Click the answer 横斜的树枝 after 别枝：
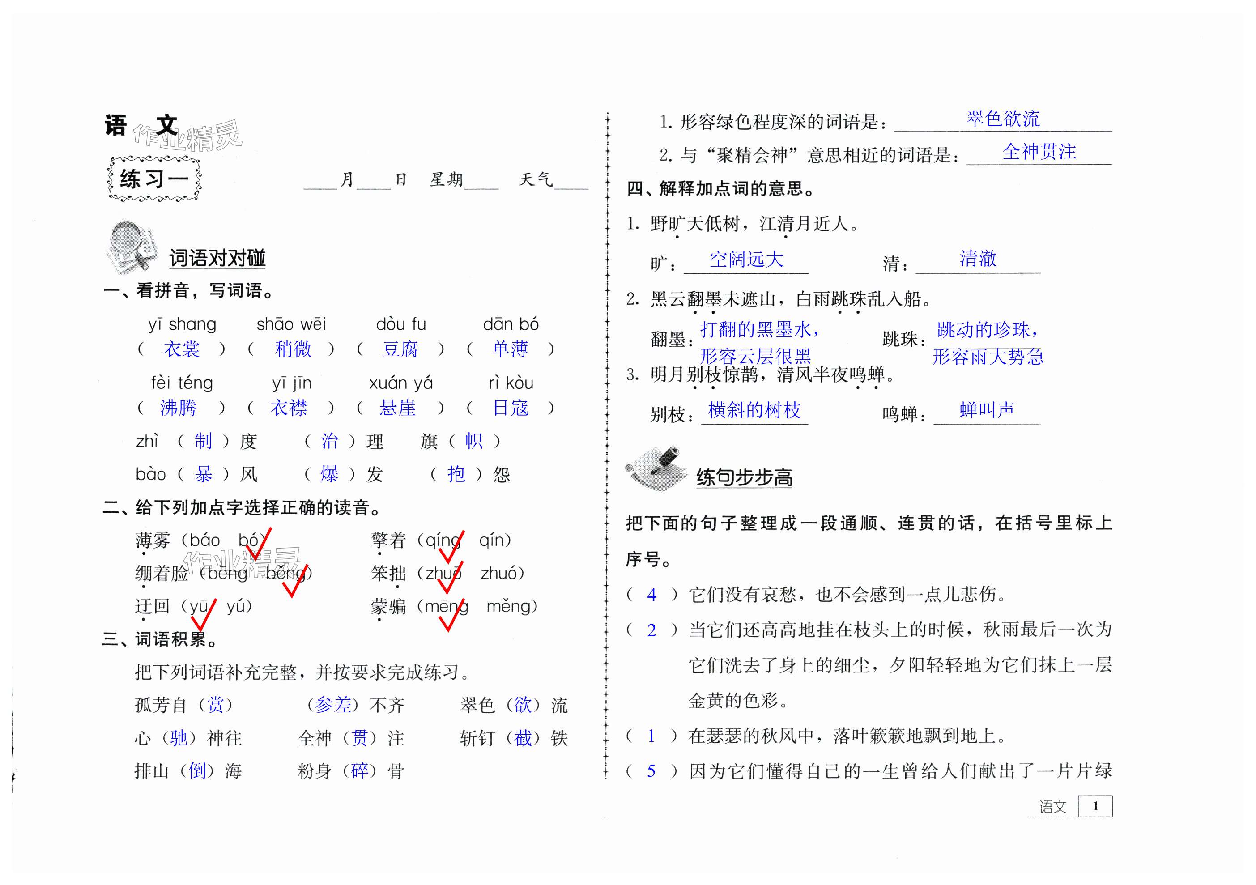 pos(754,410)
